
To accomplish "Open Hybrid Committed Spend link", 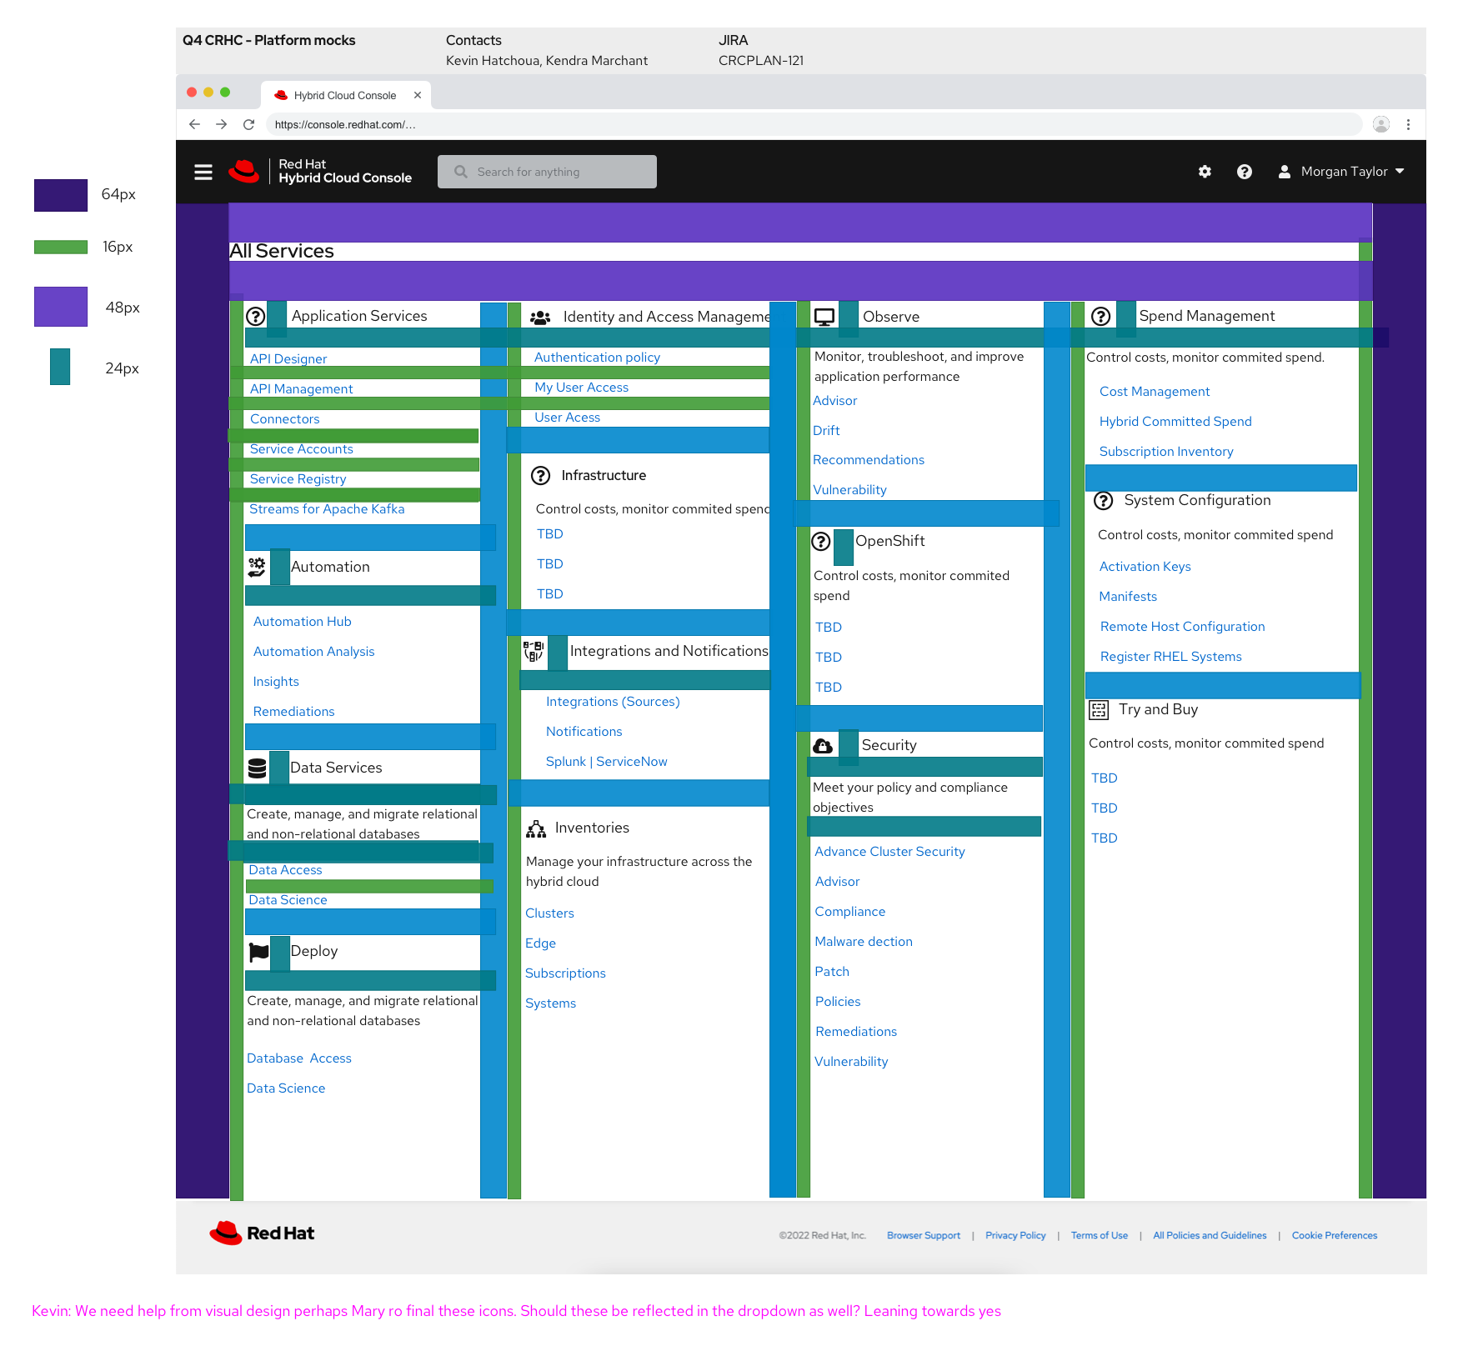I will click(x=1175, y=421).
